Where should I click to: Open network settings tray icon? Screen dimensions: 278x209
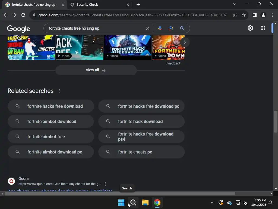tap(238, 202)
